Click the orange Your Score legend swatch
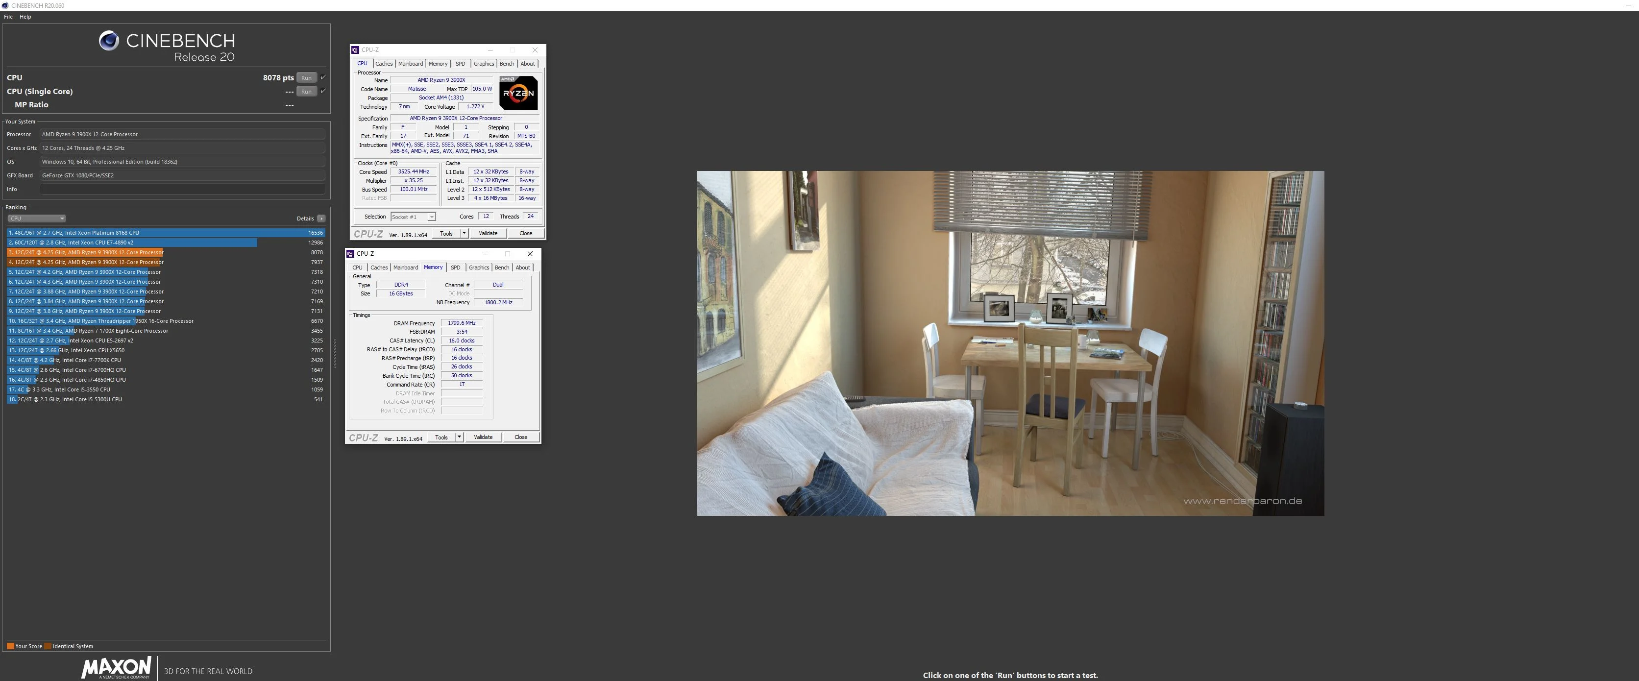 pos(10,646)
